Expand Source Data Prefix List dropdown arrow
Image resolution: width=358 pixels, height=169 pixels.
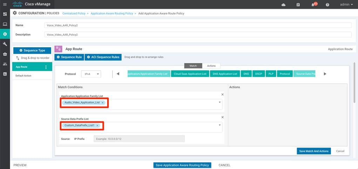219,125
